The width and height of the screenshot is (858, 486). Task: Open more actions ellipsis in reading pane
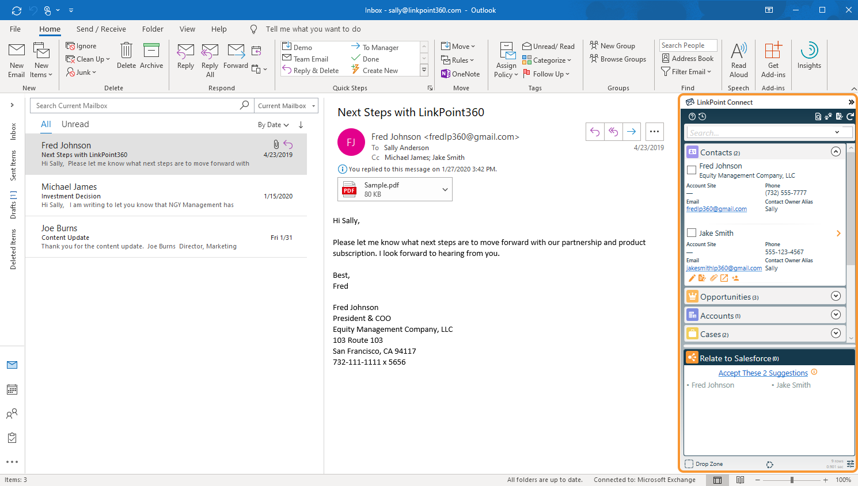(654, 132)
